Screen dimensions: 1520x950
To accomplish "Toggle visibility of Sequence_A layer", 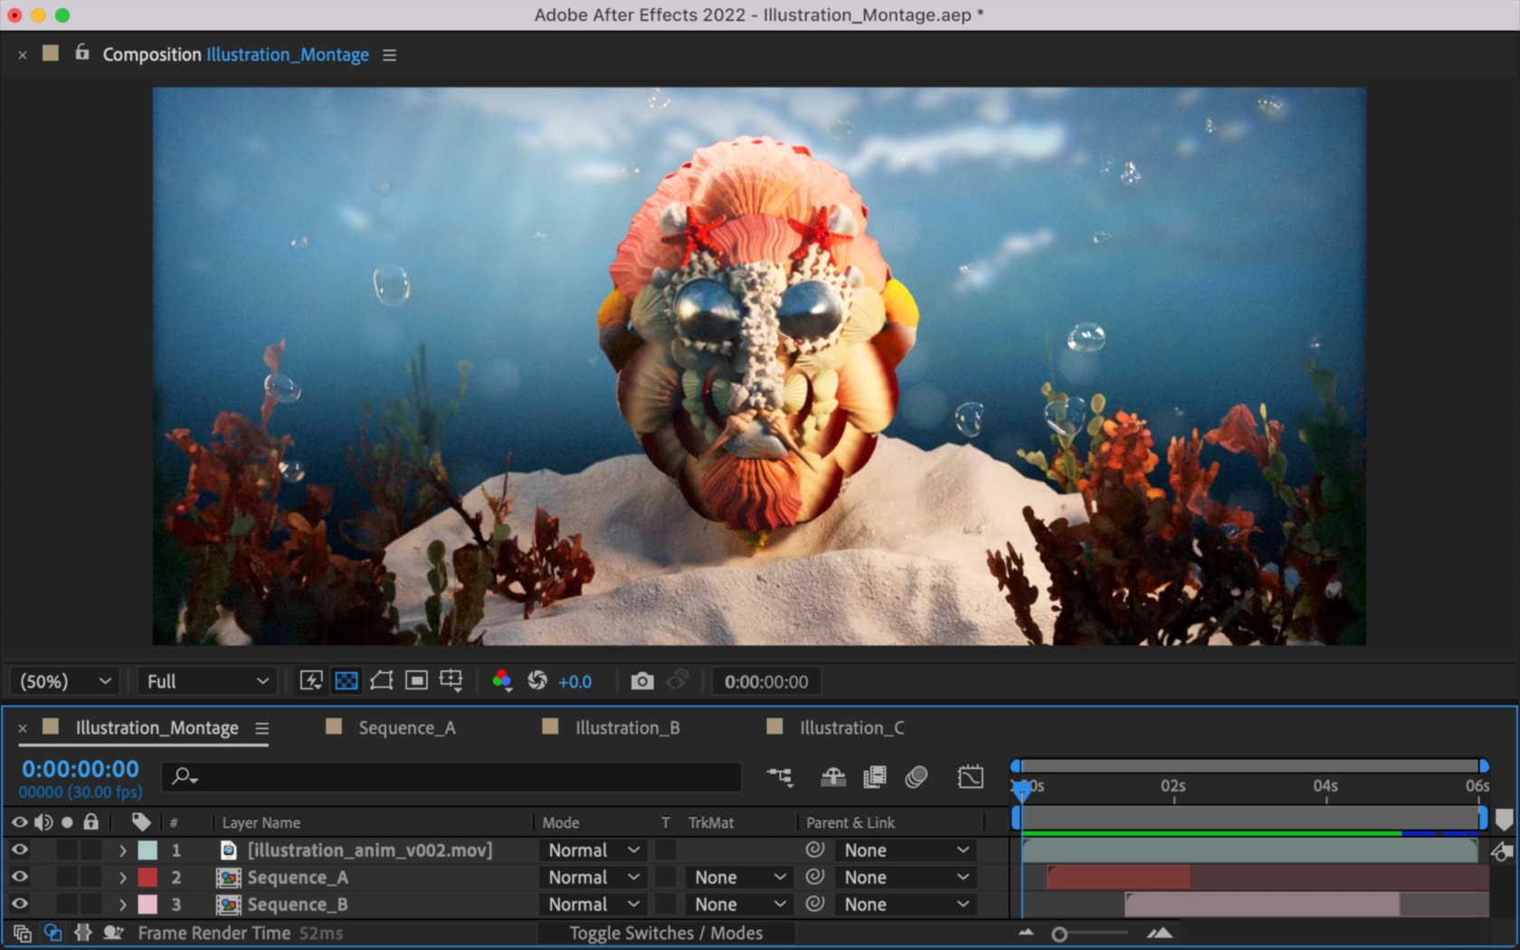I will click(19, 877).
